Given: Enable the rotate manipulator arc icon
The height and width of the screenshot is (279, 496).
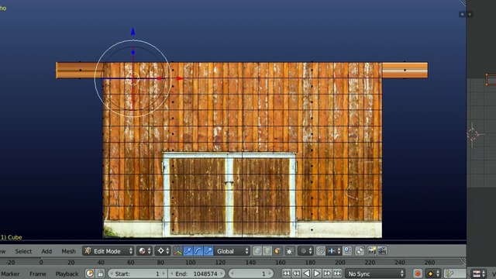Looking at the screenshot, I should pos(198,251).
